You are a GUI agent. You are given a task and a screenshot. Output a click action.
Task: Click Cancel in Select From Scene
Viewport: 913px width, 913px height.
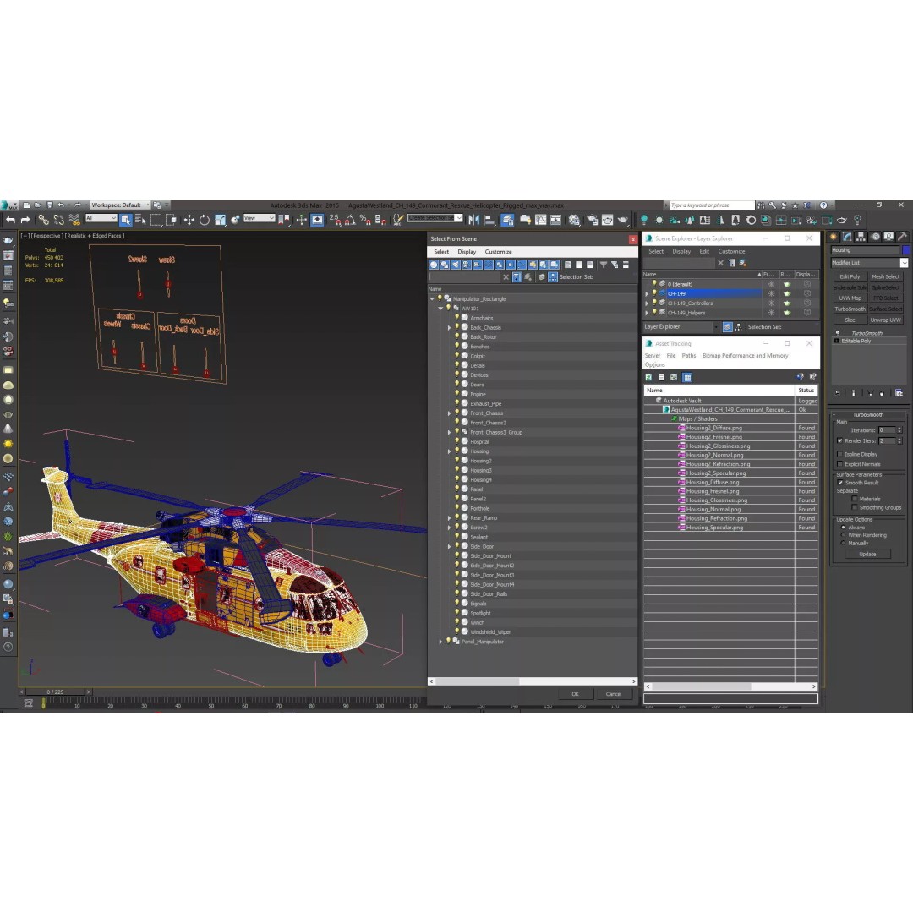coord(614,694)
